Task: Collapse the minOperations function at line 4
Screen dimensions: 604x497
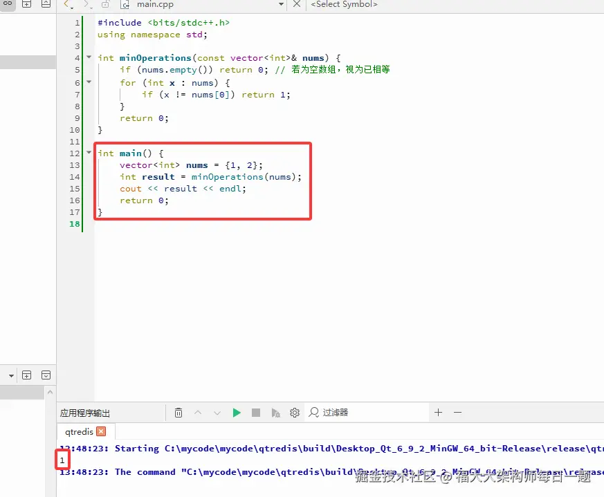Action: (x=89, y=57)
